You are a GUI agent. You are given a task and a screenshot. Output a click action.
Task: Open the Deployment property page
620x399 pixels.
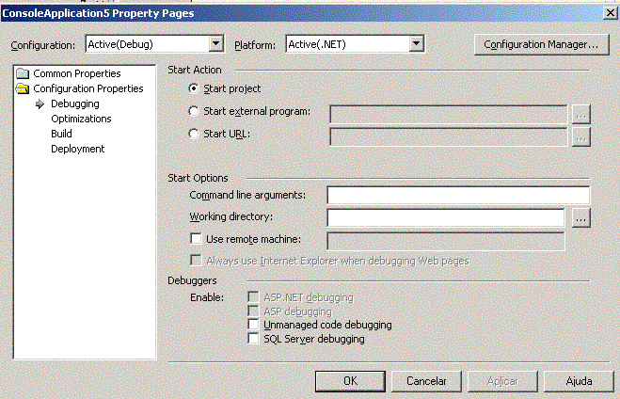77,149
